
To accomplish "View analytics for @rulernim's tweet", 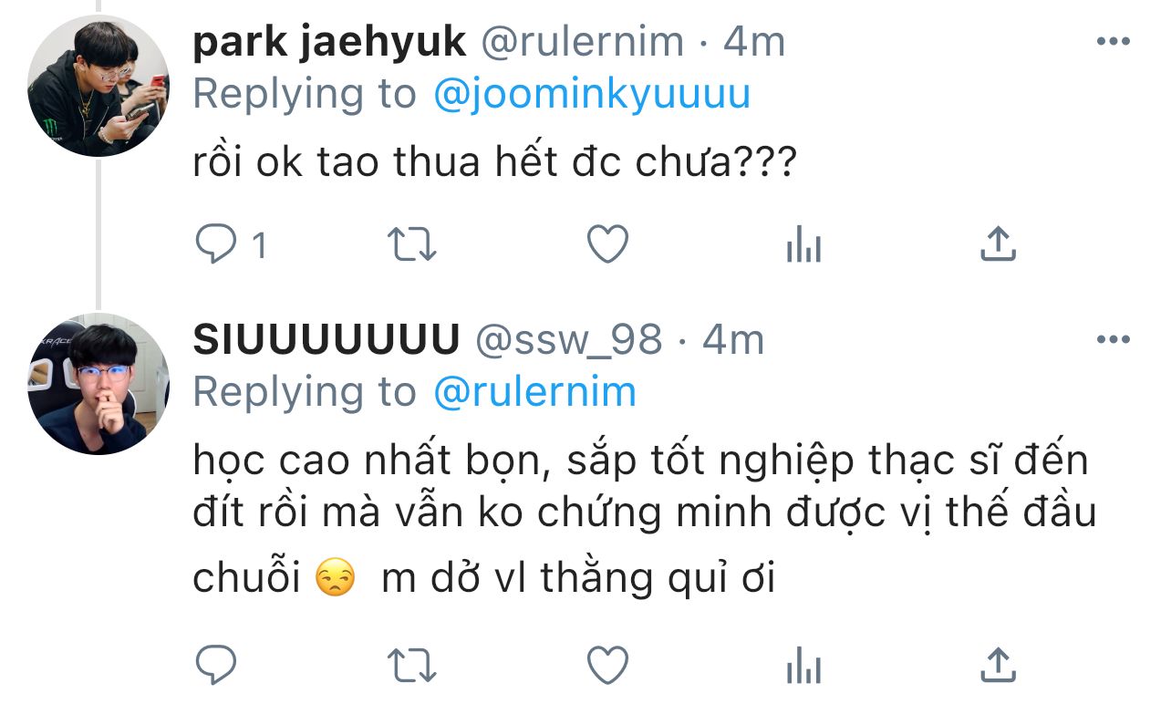I will [x=803, y=244].
